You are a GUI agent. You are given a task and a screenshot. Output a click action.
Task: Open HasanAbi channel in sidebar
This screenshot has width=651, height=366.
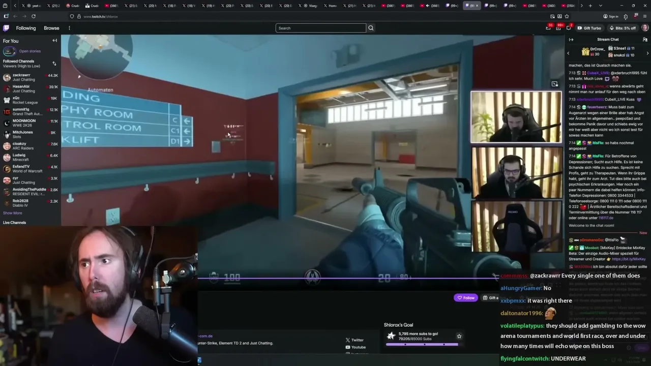coord(30,88)
